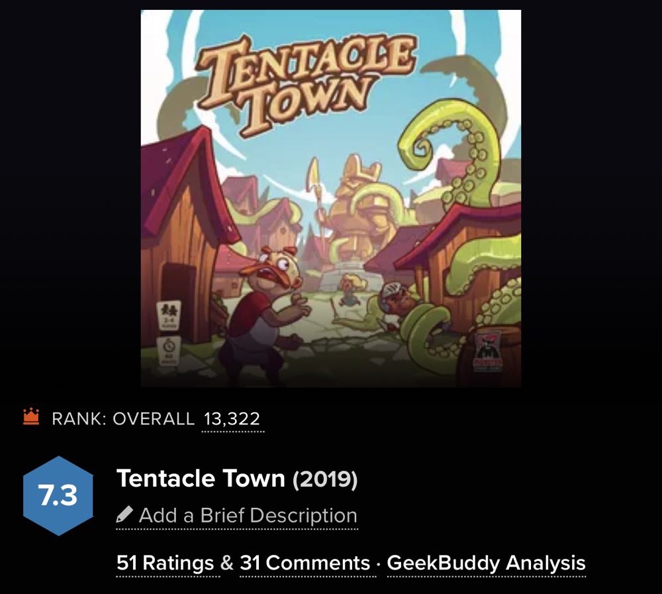Open the overall rank 13,322 link
662x594 pixels.
(x=232, y=419)
